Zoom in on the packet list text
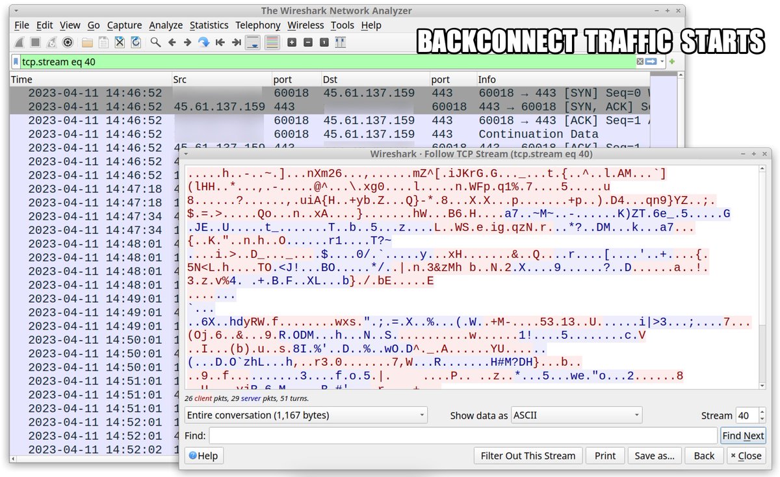This screenshot has width=780, height=477. (291, 42)
